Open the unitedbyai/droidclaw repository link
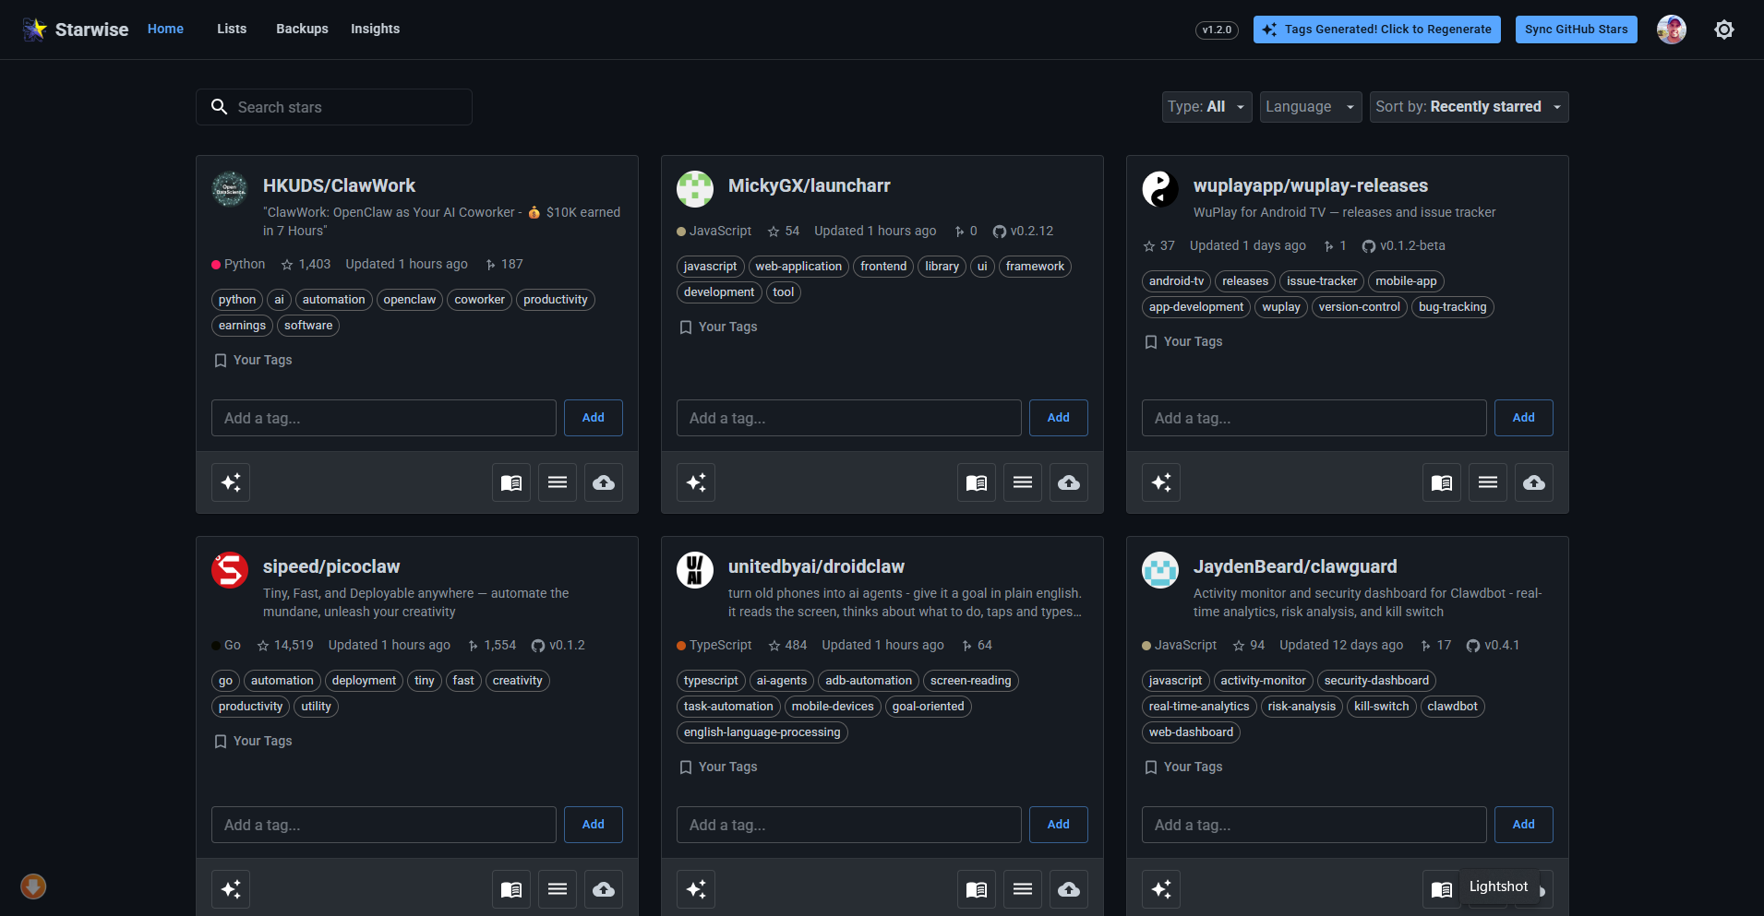1764x916 pixels. tap(816, 566)
